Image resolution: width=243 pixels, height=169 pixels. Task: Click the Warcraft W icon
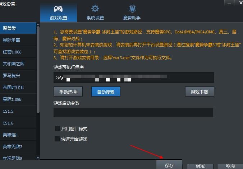point(132,9)
